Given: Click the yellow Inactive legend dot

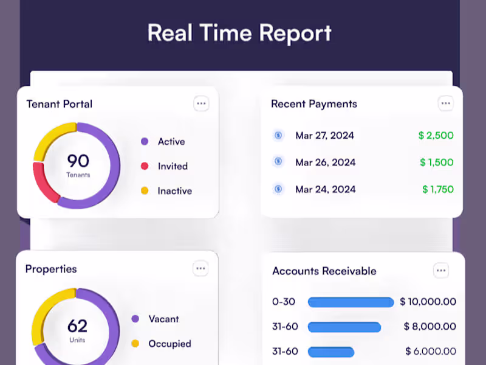Looking at the screenshot, I should tap(145, 190).
